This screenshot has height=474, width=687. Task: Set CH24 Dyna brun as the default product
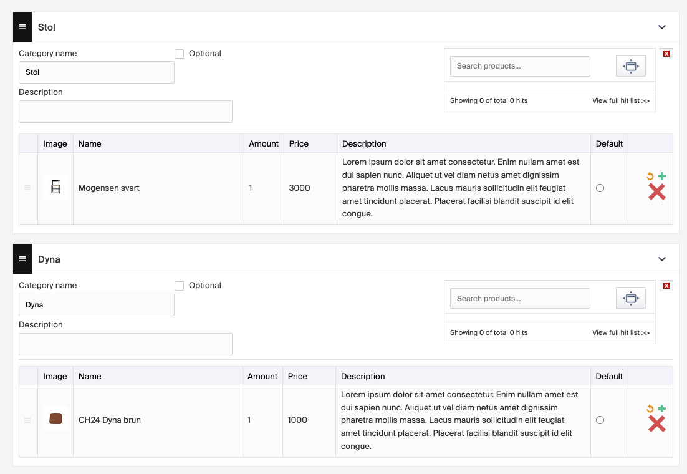tap(600, 420)
